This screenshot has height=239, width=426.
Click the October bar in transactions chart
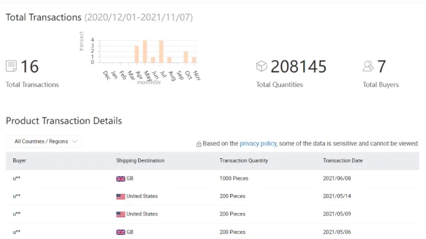click(x=186, y=57)
